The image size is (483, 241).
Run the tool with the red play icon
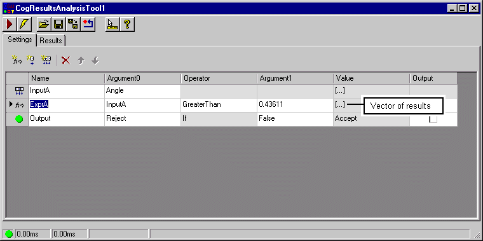pos(10,25)
